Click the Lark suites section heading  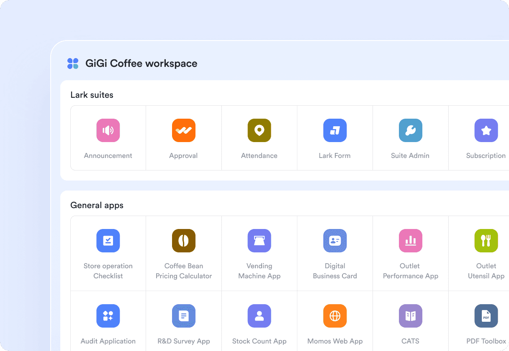tap(92, 95)
